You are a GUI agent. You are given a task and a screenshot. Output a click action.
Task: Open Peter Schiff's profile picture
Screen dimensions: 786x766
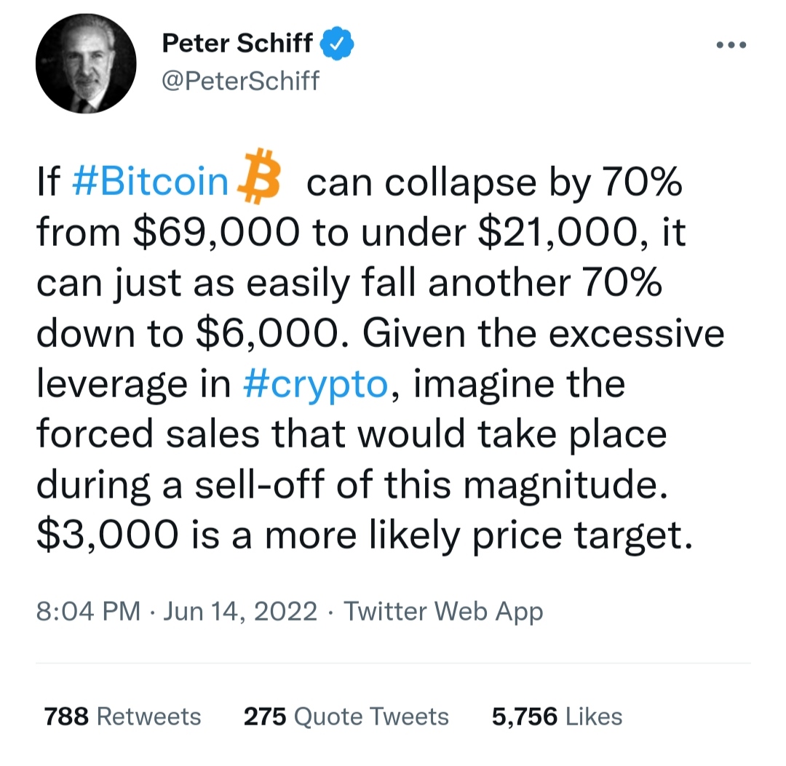coord(85,63)
